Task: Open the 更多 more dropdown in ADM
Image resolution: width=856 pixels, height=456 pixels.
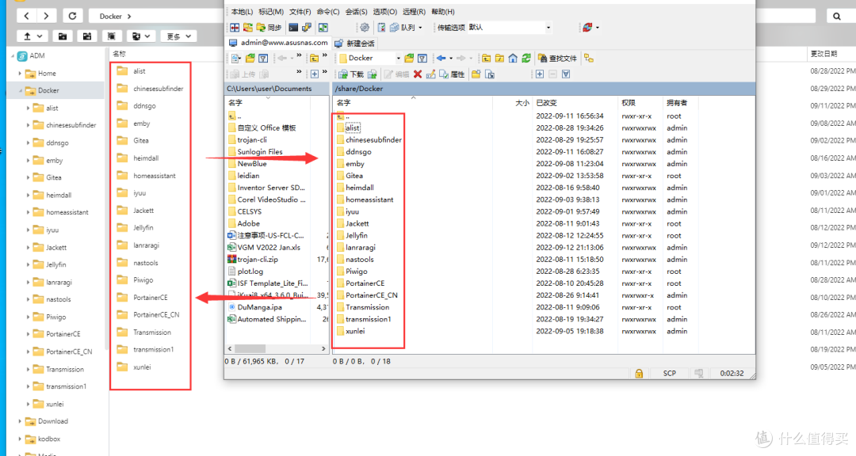Action: tap(178, 36)
